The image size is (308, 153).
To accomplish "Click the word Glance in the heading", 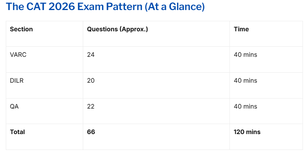I will (x=185, y=7).
